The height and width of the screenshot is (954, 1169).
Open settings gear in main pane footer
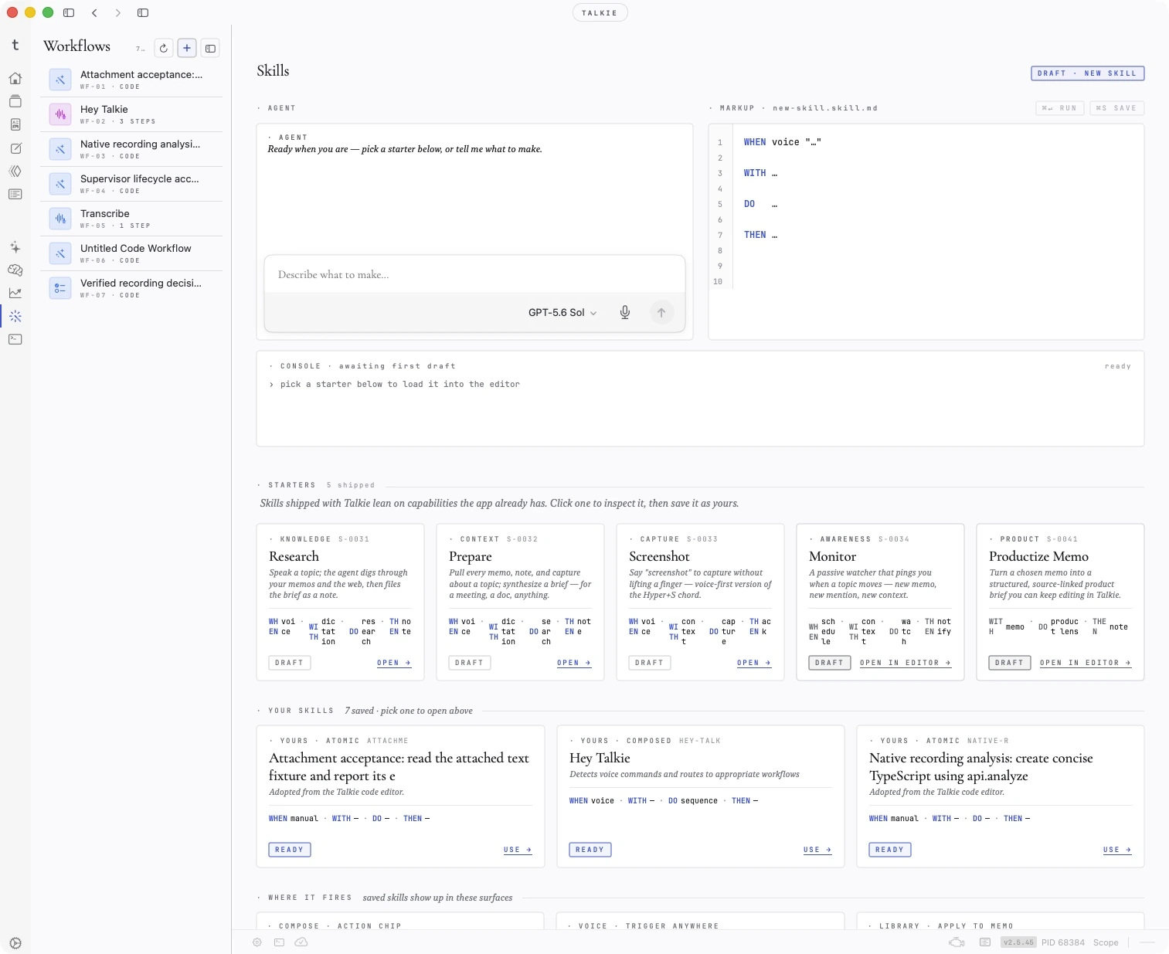pyautogui.click(x=257, y=942)
